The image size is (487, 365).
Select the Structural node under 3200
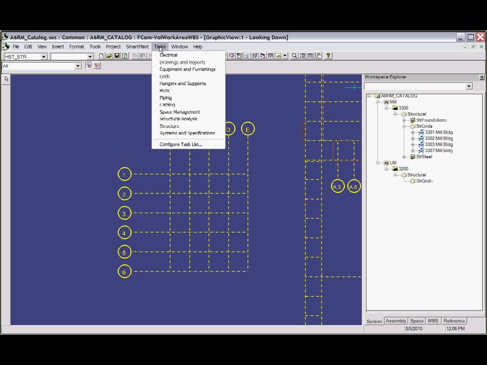(x=417, y=175)
